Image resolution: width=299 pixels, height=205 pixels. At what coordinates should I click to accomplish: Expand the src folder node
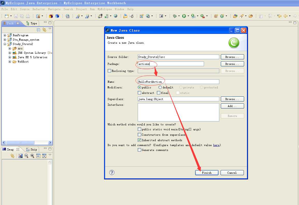[10, 48]
